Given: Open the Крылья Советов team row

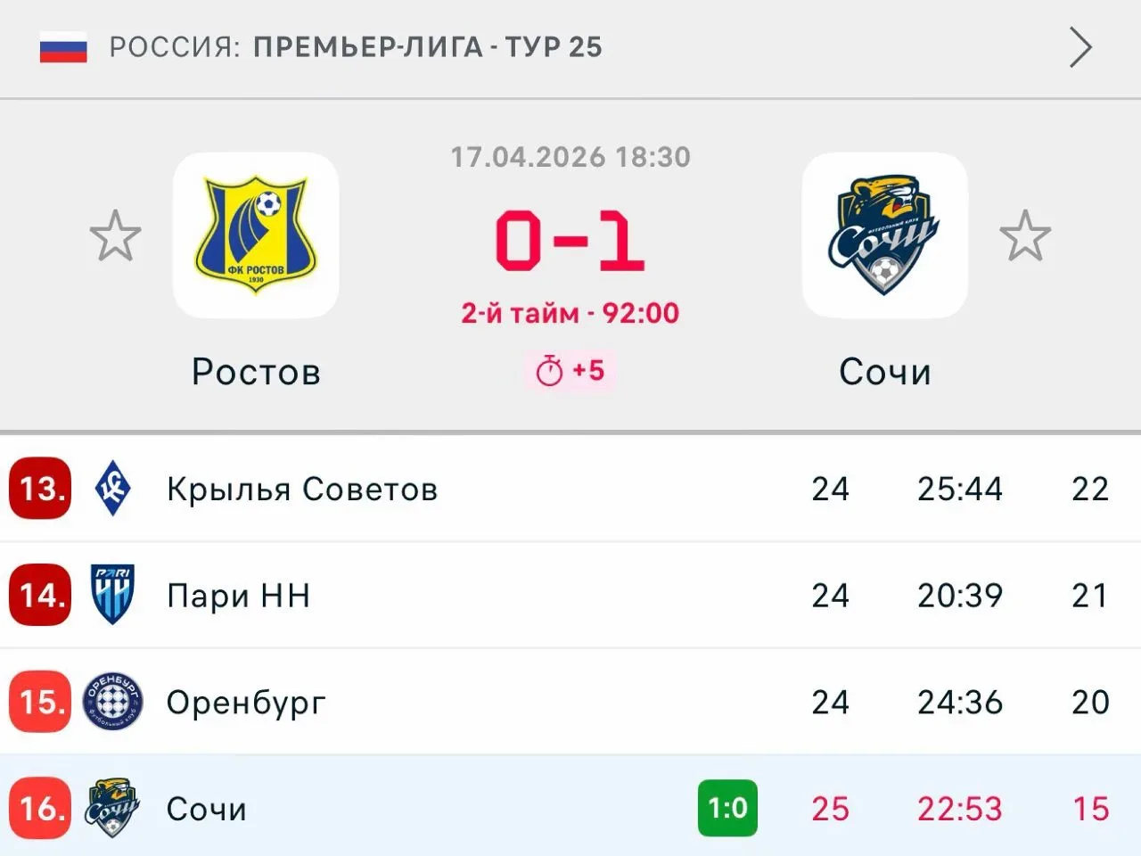Looking at the screenshot, I should click(302, 489).
